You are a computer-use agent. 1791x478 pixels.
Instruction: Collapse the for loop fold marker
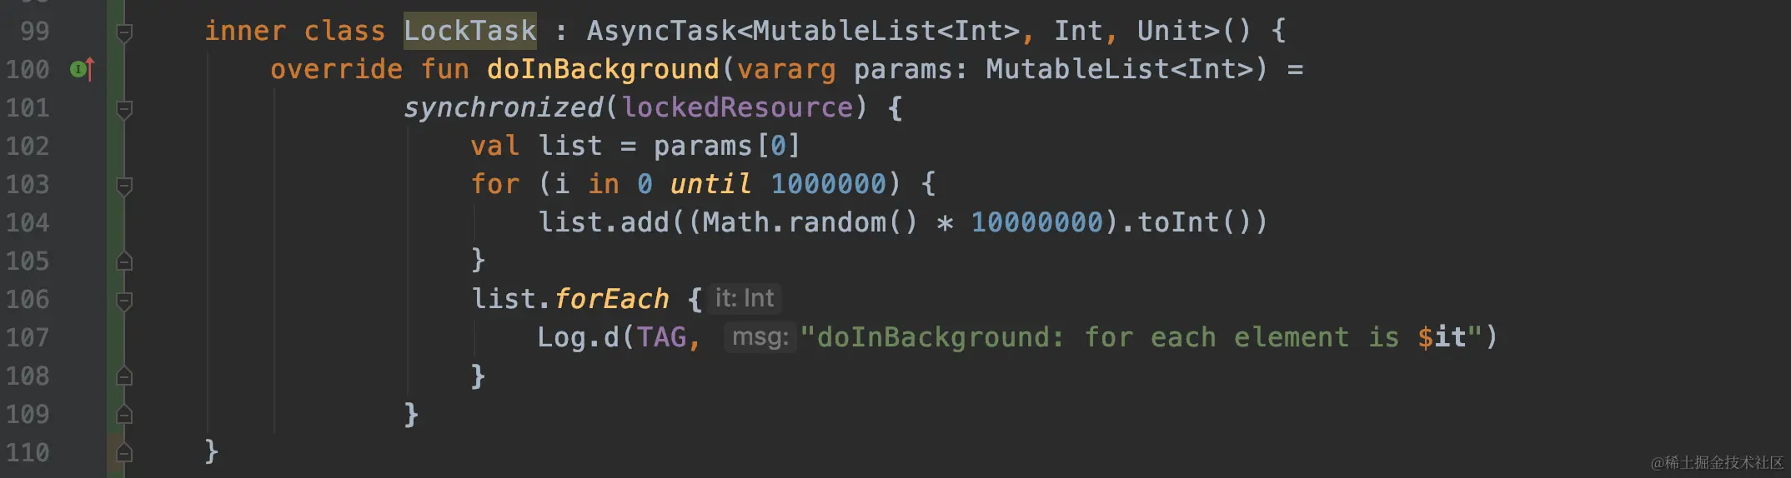click(x=124, y=186)
